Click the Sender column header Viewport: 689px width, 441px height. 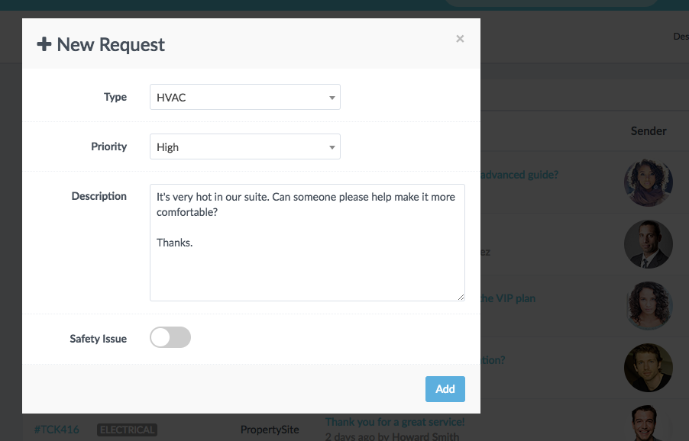click(x=649, y=130)
